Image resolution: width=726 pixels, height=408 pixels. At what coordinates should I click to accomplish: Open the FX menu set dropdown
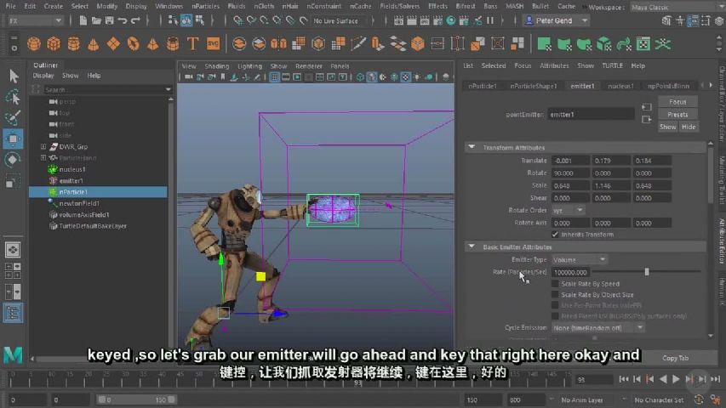pos(35,20)
